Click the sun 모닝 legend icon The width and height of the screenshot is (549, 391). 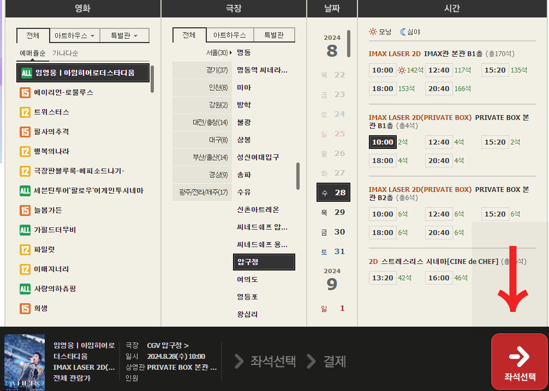373,32
